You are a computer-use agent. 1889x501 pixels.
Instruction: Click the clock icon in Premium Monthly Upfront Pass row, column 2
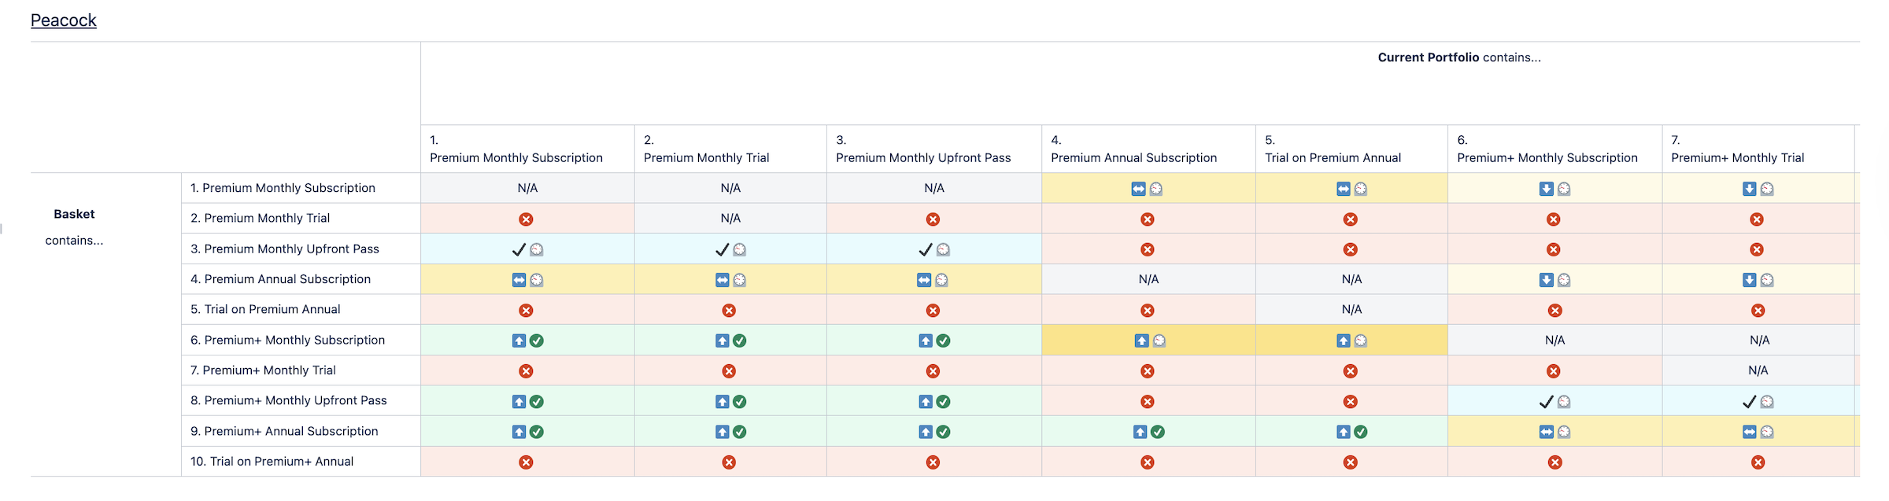(x=740, y=250)
